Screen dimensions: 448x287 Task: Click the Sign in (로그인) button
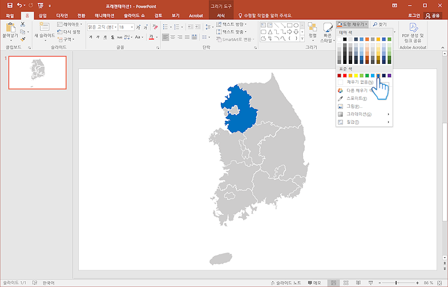tap(414, 15)
